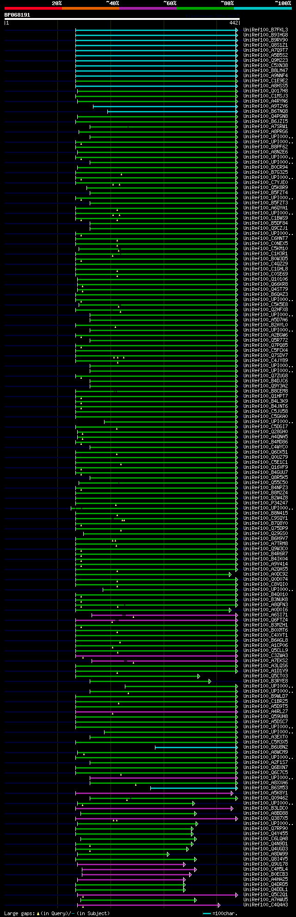Click label UniRef100_B6JZI5
The image size is (296, 917).
(265, 122)
